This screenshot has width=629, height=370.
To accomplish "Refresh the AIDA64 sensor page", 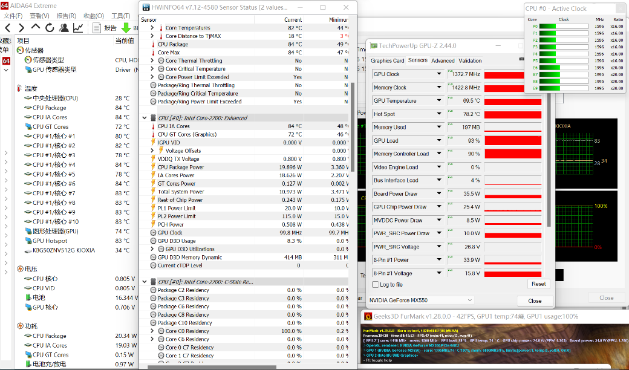I will click(50, 28).
